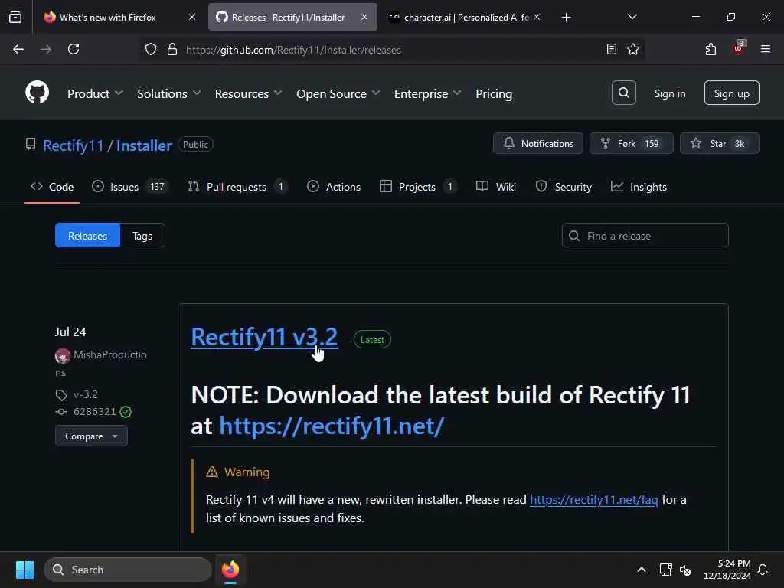Open the v-3.2 tag link
Viewport: 784px width, 588px height.
tap(86, 394)
